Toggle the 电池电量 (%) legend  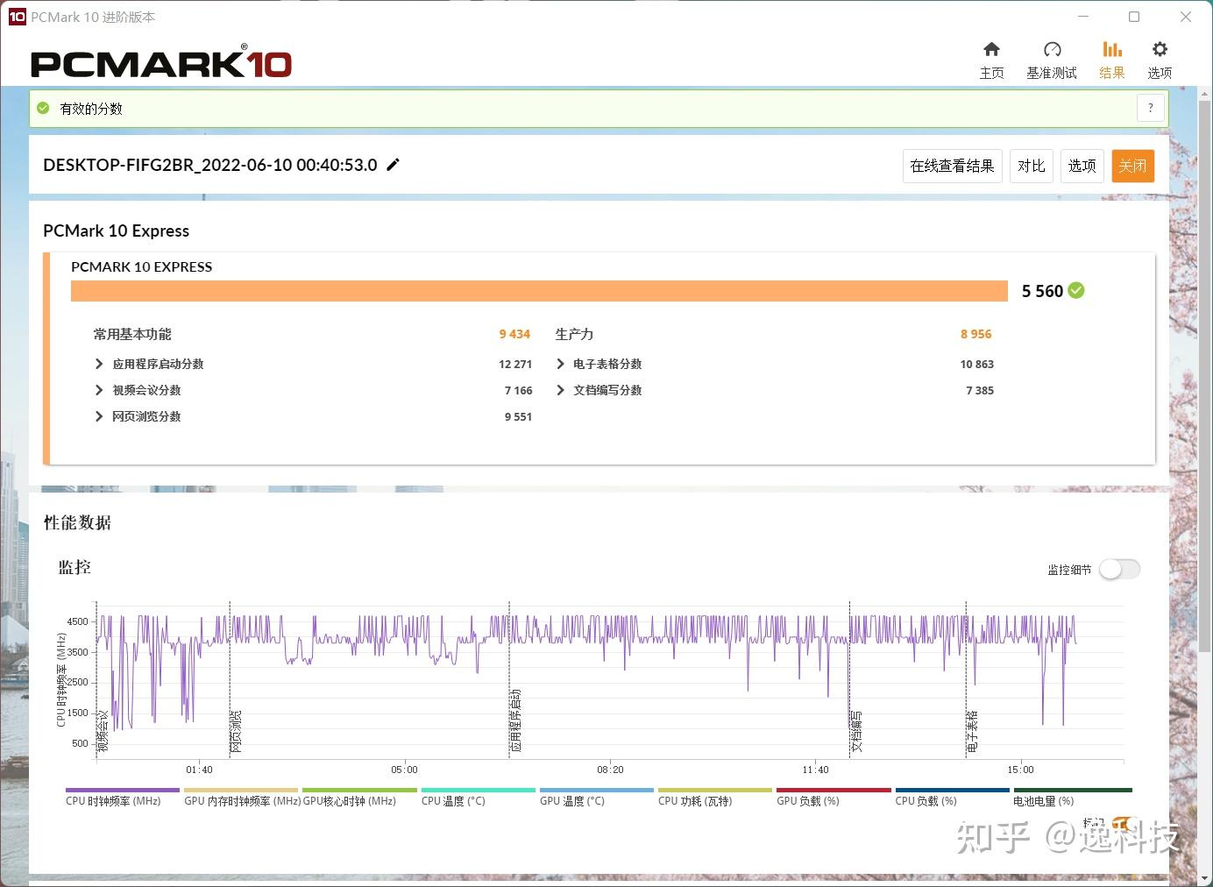[1073, 796]
